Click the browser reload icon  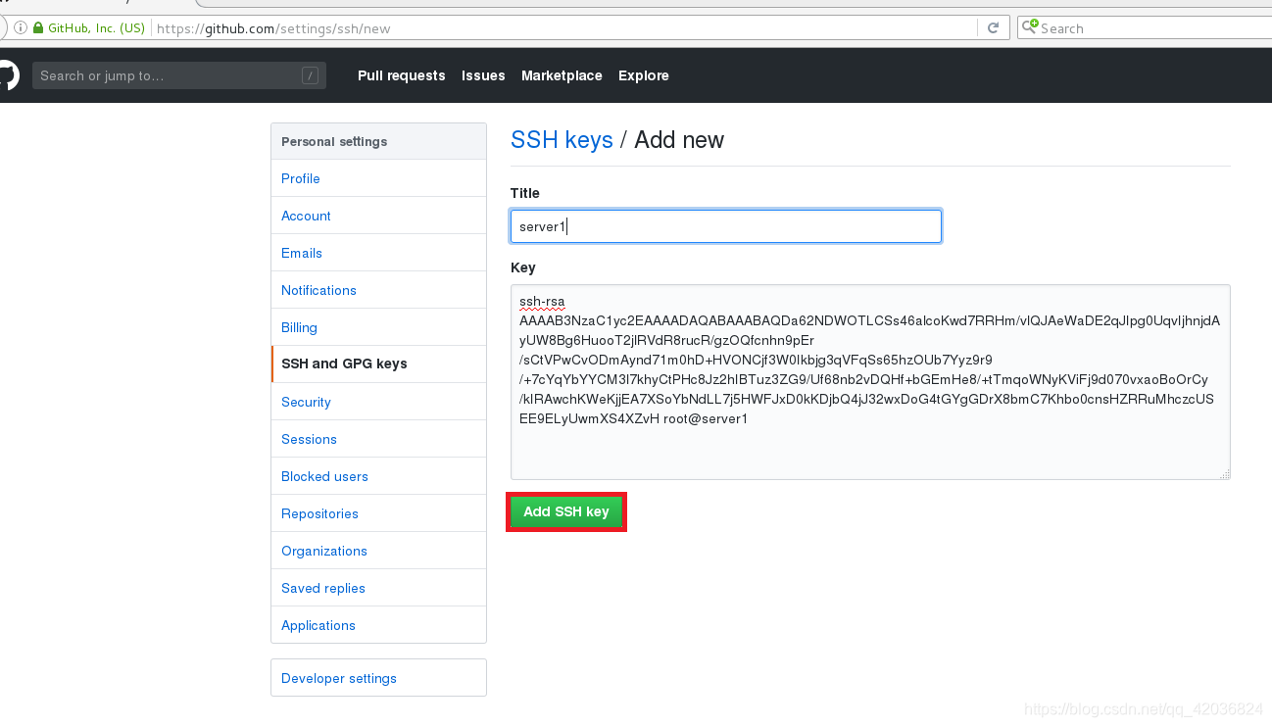[x=993, y=28]
